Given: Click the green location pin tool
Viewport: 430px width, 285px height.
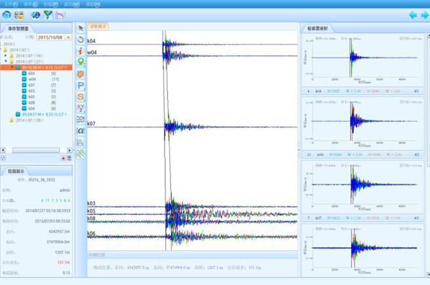Looking at the screenshot, I should pos(81,62).
